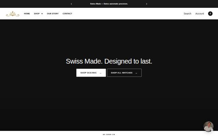This screenshot has height=136, width=218.
Task: Open Search in the header
Action: [x=187, y=14]
